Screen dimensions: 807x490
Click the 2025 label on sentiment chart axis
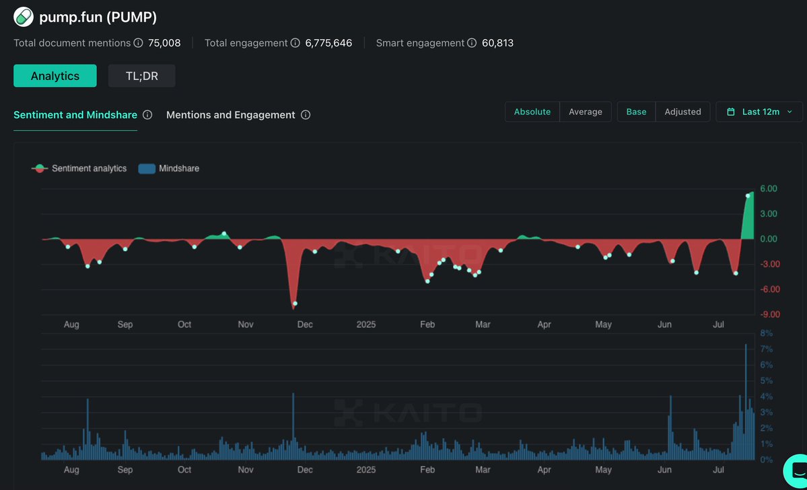click(366, 325)
